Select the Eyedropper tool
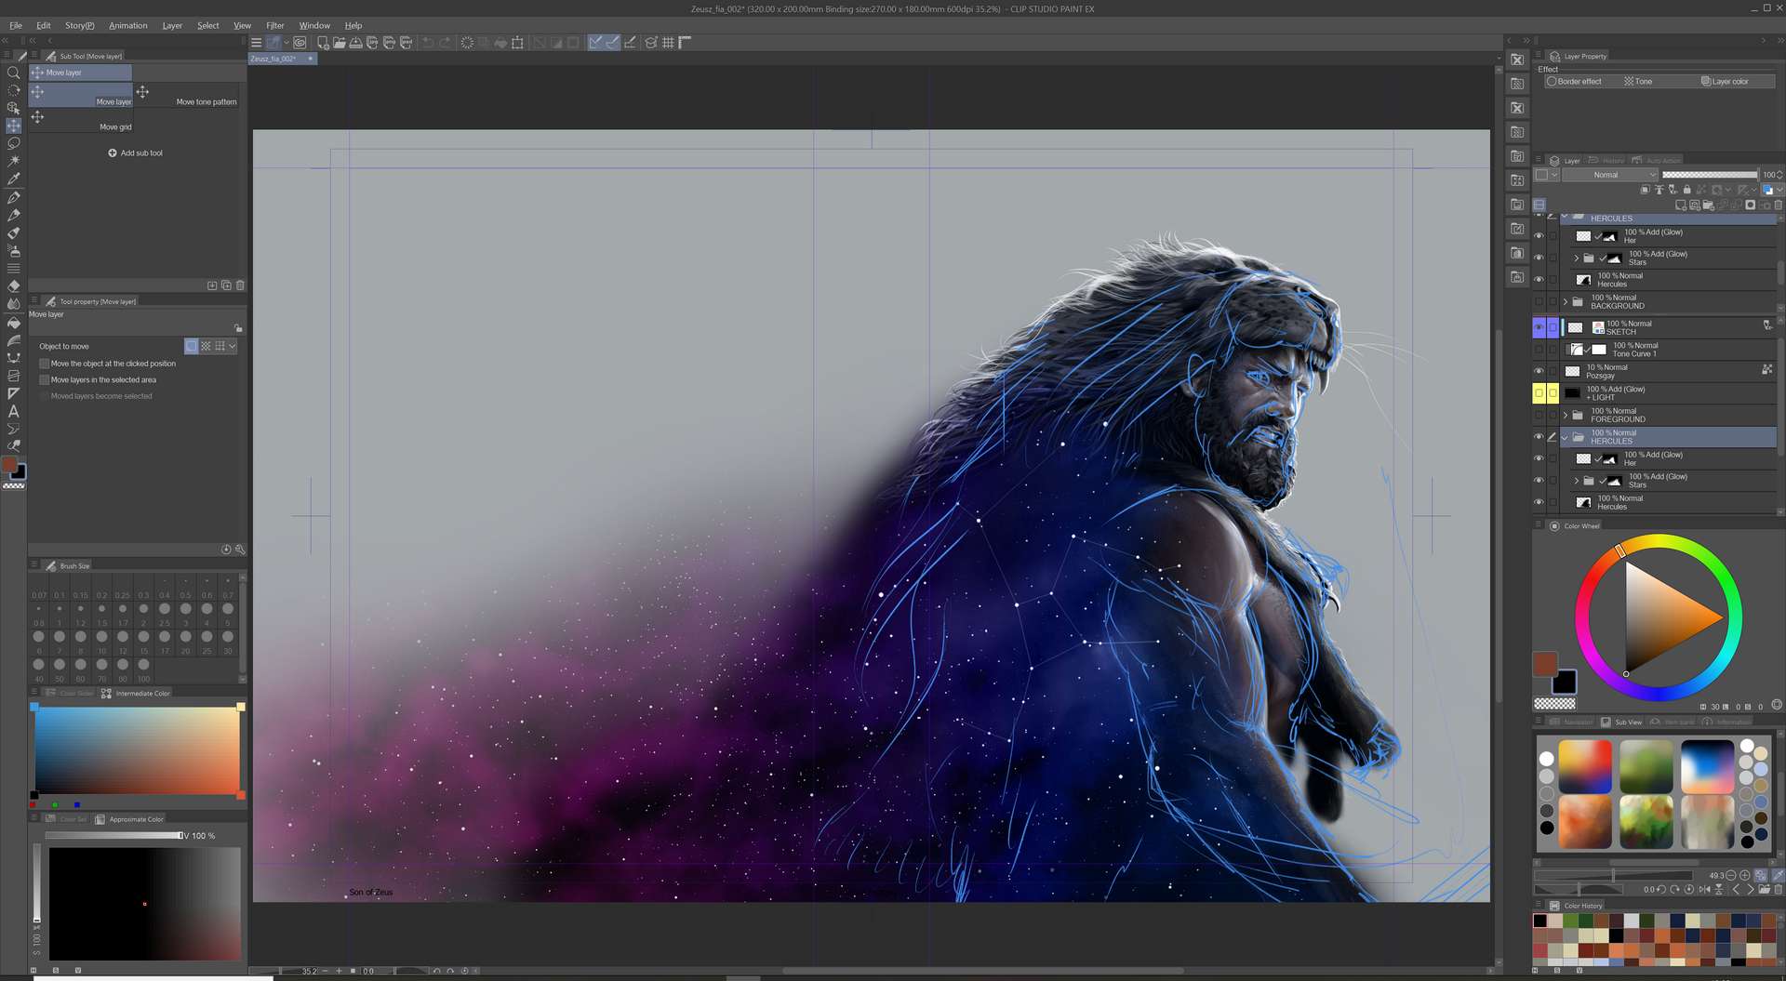Image resolution: width=1786 pixels, height=981 pixels. (13, 179)
